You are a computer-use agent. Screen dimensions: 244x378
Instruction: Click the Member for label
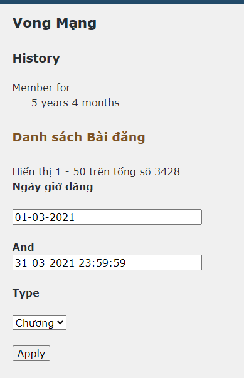[x=41, y=88]
